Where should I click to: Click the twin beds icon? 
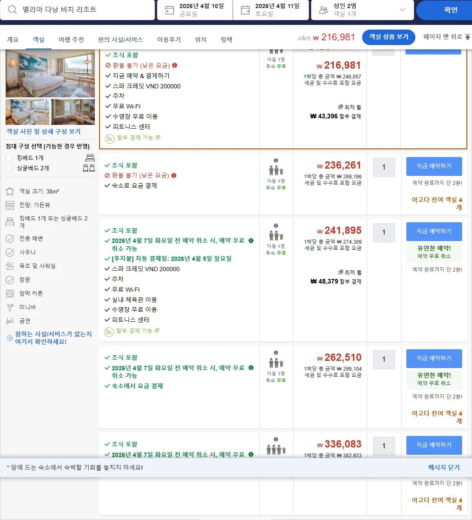89,168
